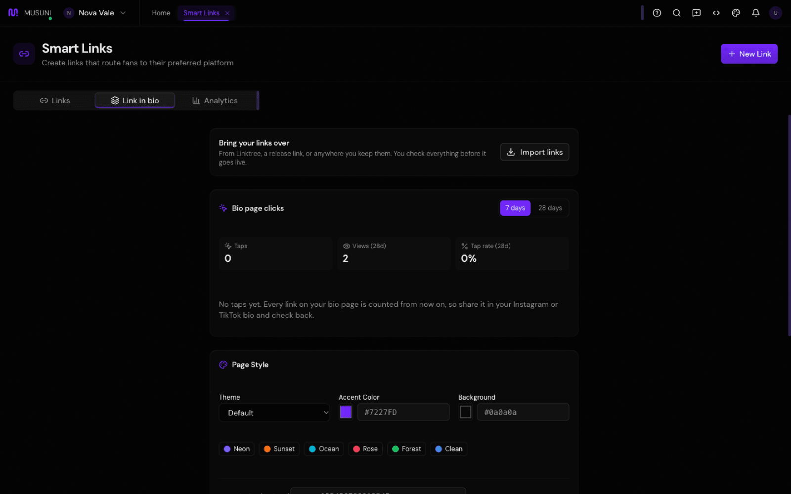791x494 pixels.
Task: Open the feedback chat icon
Action: [696, 13]
